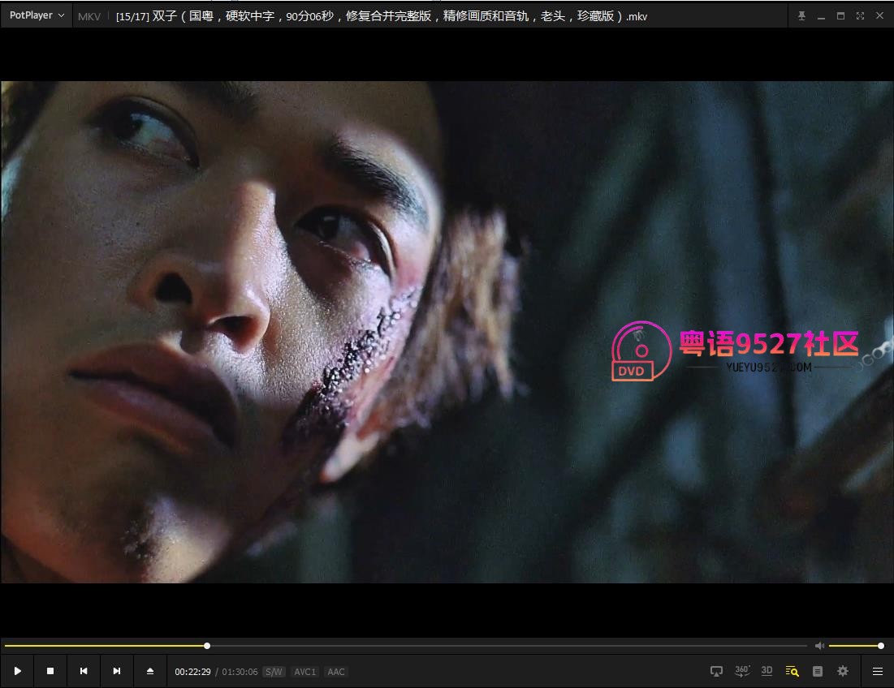The width and height of the screenshot is (894, 688).
Task: Open the settings gear control panel
Action: (x=843, y=672)
